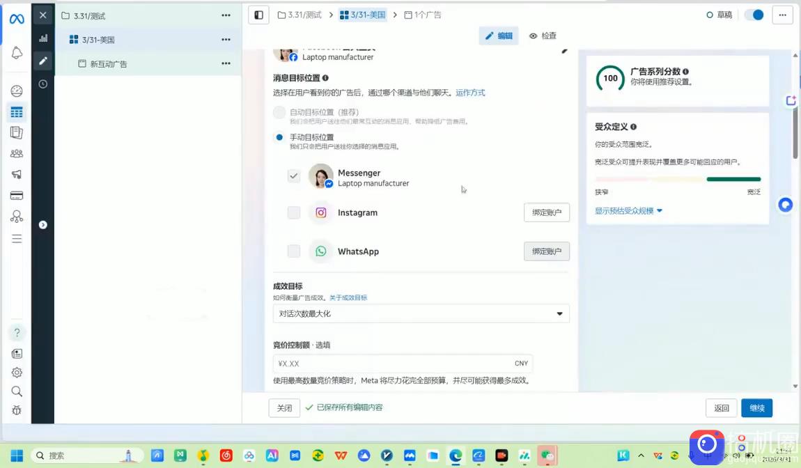Click the 竞价控制额 input field
The image size is (801, 468).
[x=403, y=364]
